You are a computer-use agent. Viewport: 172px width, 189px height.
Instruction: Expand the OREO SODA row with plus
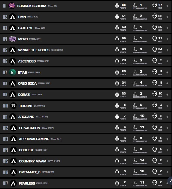pos(167,83)
